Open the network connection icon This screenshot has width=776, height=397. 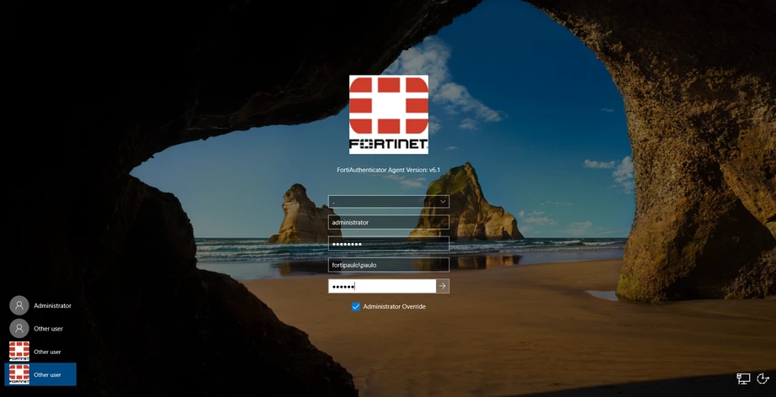pos(743,378)
